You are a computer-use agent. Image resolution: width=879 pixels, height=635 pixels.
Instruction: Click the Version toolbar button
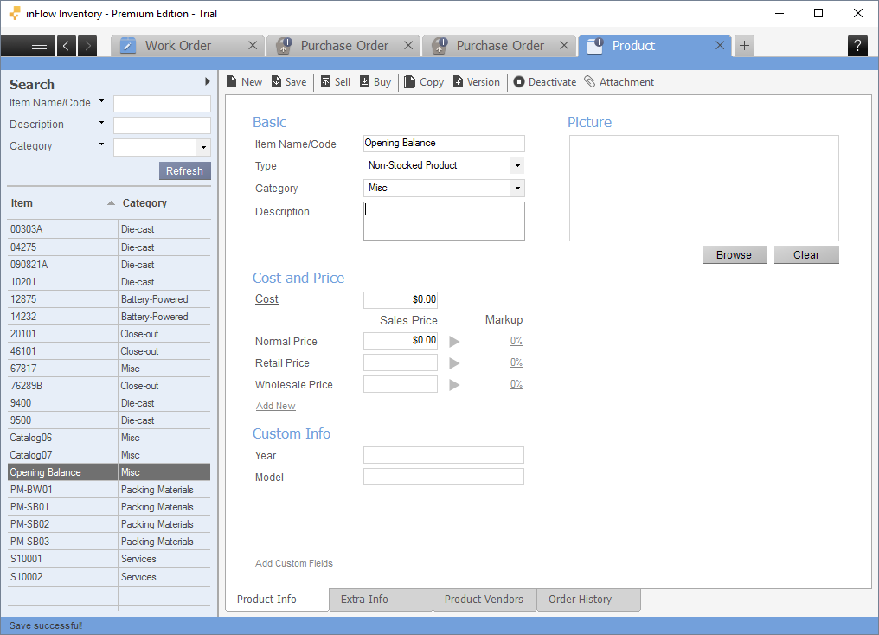tap(476, 82)
